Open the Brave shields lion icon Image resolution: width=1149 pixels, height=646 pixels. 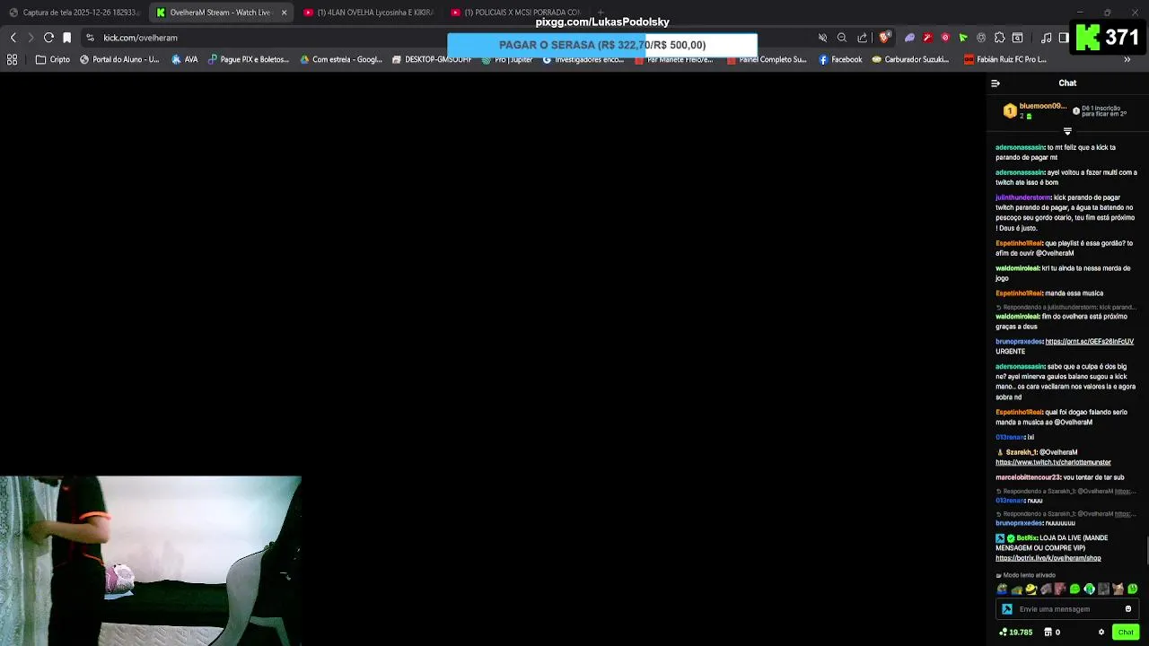coord(884,38)
